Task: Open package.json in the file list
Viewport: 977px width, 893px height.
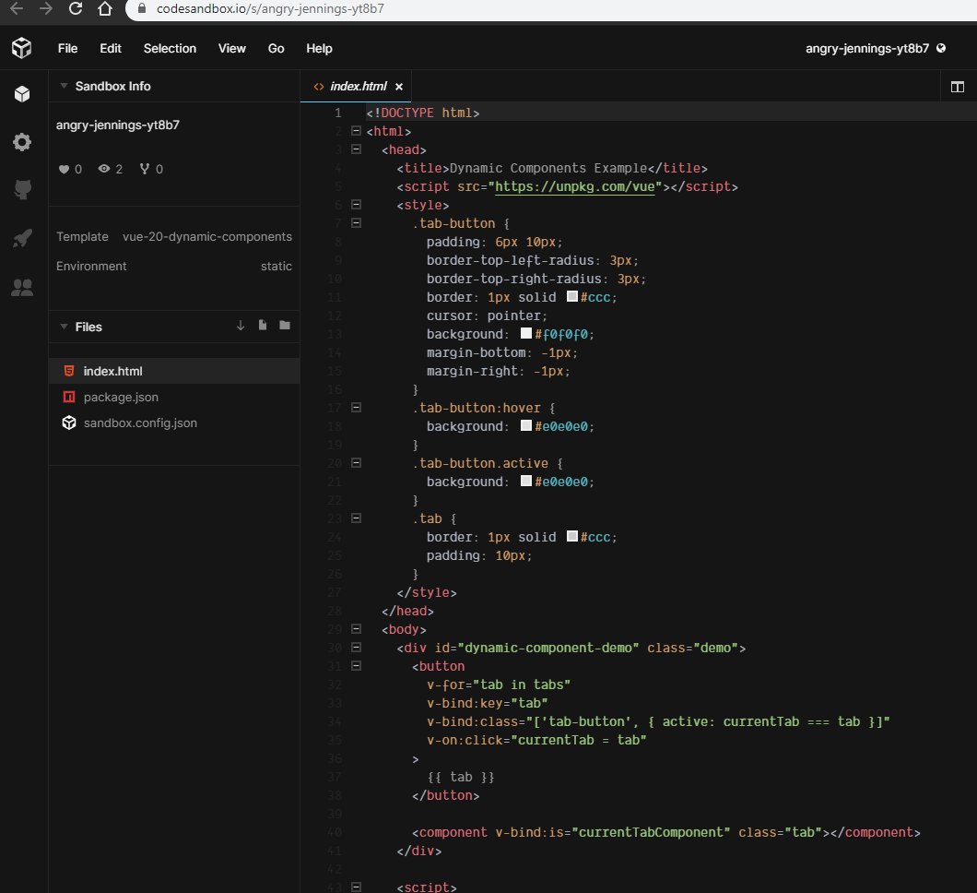Action: point(174,398)
